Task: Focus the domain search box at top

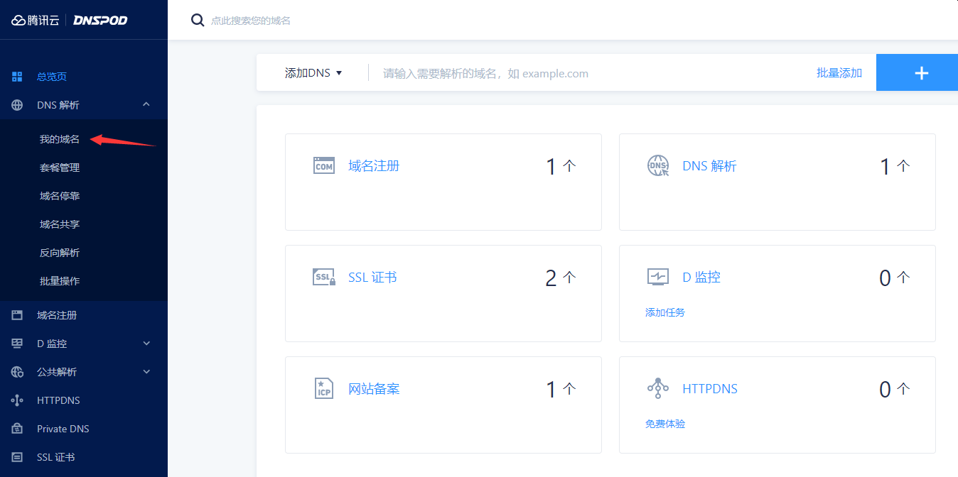Action: tap(251, 21)
